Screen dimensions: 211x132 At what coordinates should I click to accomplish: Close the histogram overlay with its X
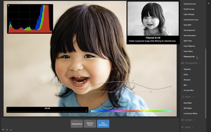pyautogui.click(x=9, y=6)
